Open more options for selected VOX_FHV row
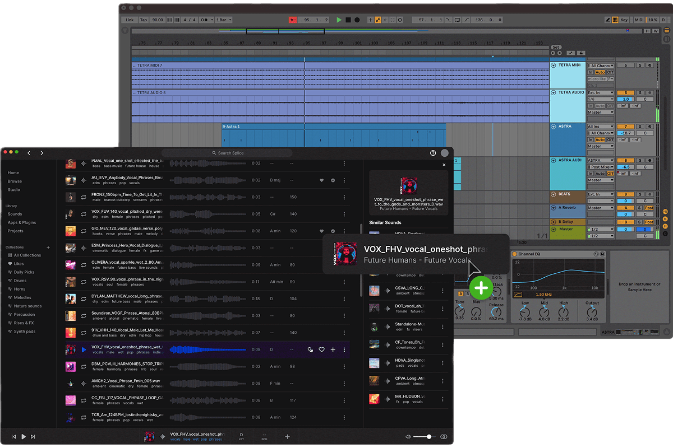This screenshot has height=448, width=673. [344, 350]
